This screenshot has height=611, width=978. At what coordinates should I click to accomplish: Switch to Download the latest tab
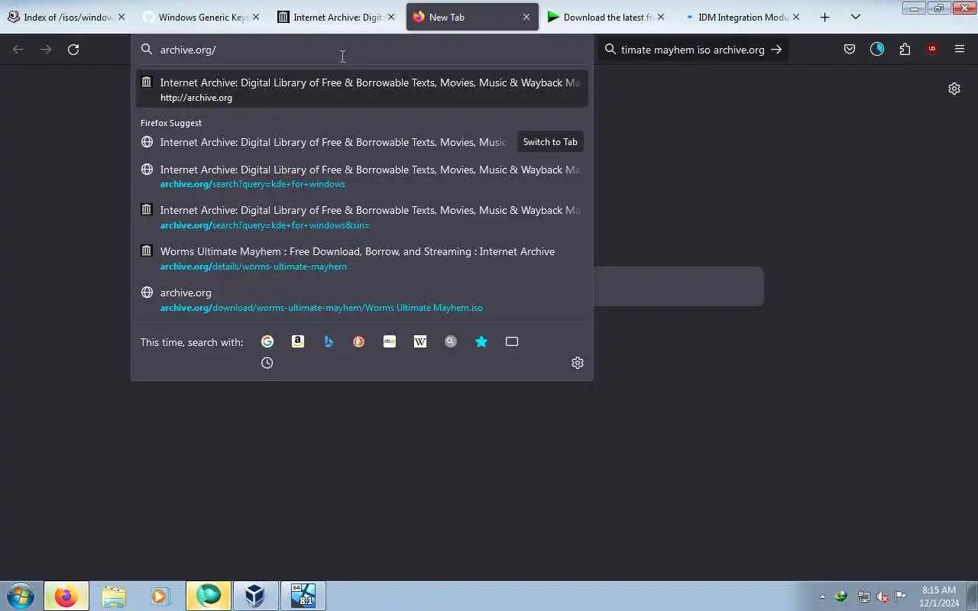[x=607, y=17]
